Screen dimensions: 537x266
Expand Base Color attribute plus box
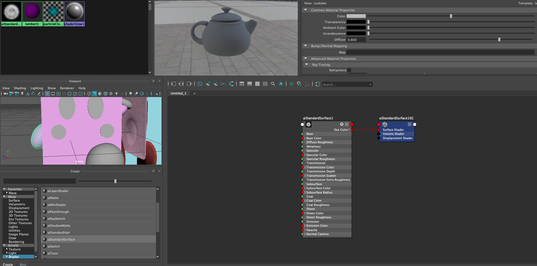tap(305, 138)
